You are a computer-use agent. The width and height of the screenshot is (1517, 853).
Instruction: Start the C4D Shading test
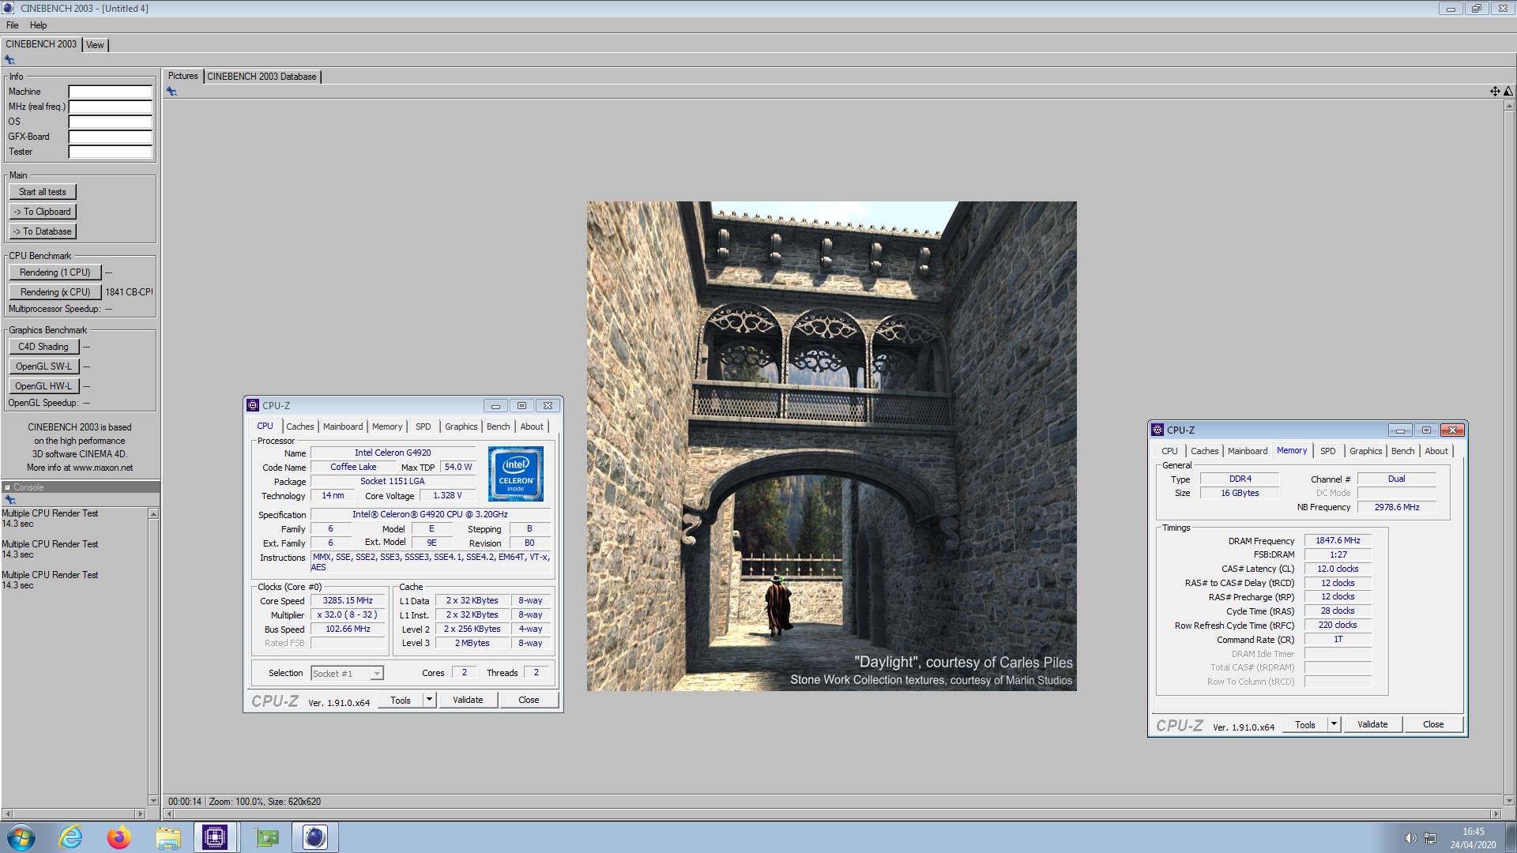(43, 347)
